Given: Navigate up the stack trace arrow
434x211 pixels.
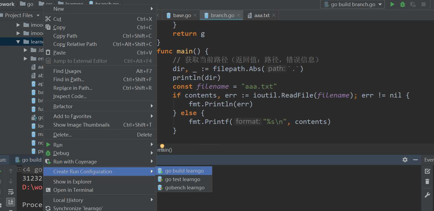Looking at the screenshot, I should 11,171.
